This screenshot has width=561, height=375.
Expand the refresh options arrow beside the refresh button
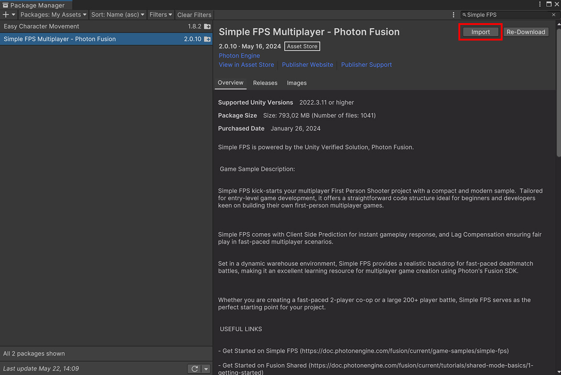click(x=206, y=369)
